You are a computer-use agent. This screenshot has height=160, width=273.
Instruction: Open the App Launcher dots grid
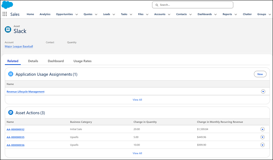tap(5, 14)
